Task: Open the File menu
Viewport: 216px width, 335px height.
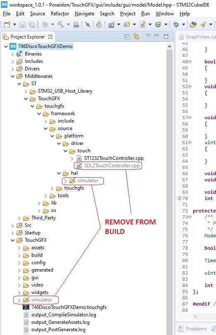Action: 7,14
